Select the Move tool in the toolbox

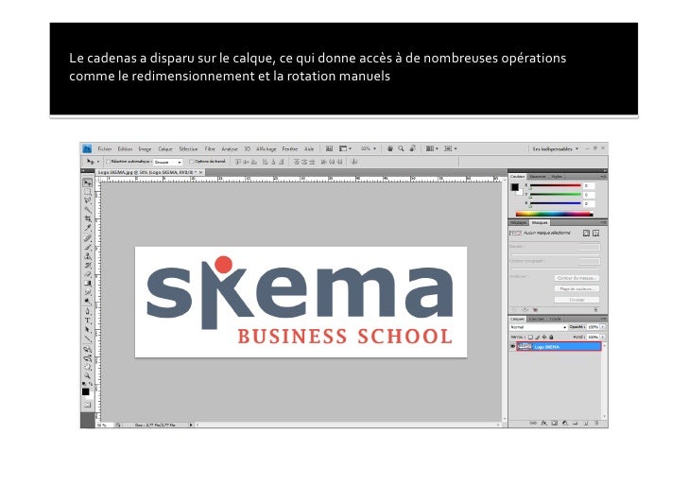coord(88,182)
